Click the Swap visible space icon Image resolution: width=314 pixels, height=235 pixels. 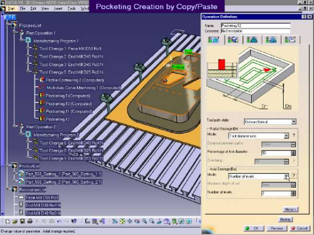point(188,221)
